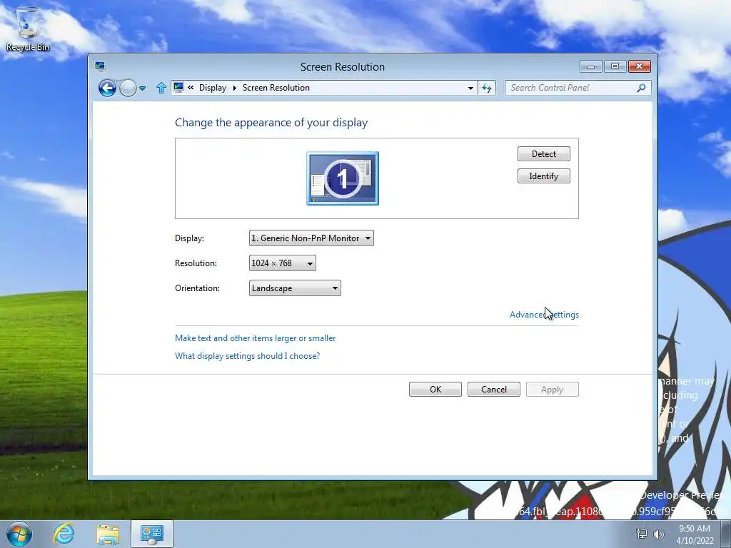
Task: Select the monitor 1 thumbnail
Action: click(x=343, y=178)
